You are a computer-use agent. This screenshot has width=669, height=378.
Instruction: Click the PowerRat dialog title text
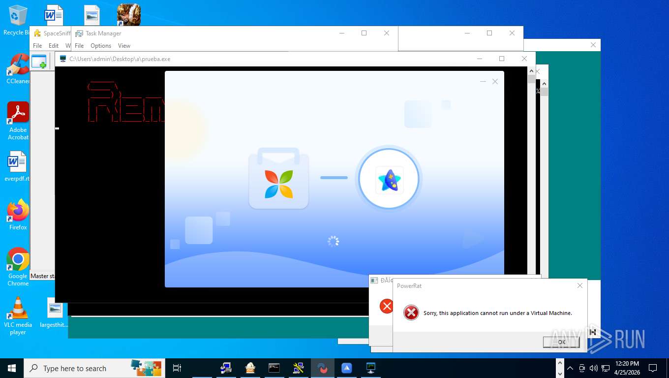coord(409,286)
